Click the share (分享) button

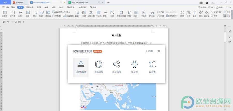click(x=220, y=7)
